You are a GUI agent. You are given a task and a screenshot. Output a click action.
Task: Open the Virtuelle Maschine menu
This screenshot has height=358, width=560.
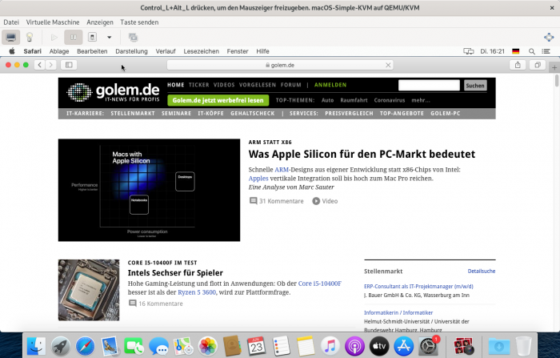point(53,22)
